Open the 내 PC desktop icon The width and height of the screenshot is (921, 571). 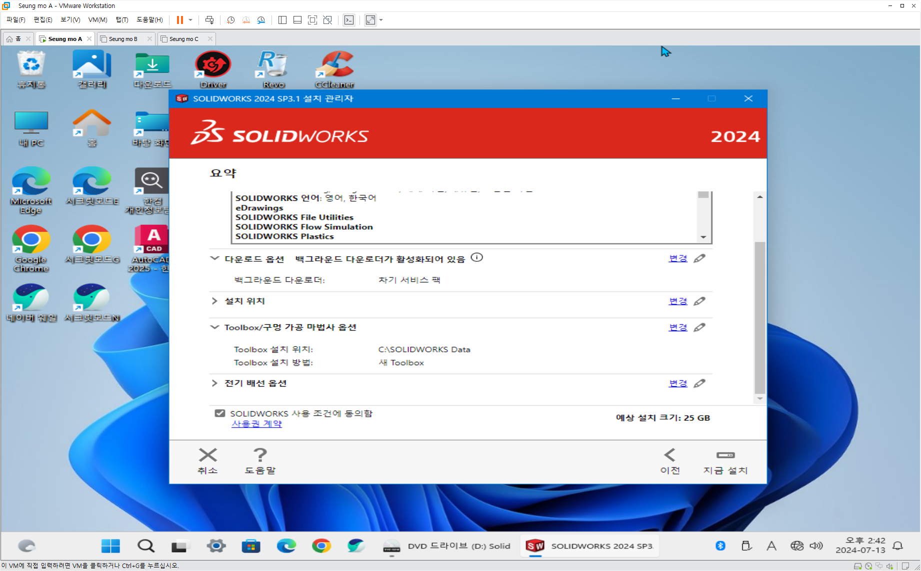pyautogui.click(x=31, y=129)
